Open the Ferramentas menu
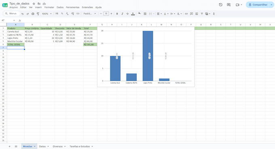Screen dimensions: 275x149 73,7
